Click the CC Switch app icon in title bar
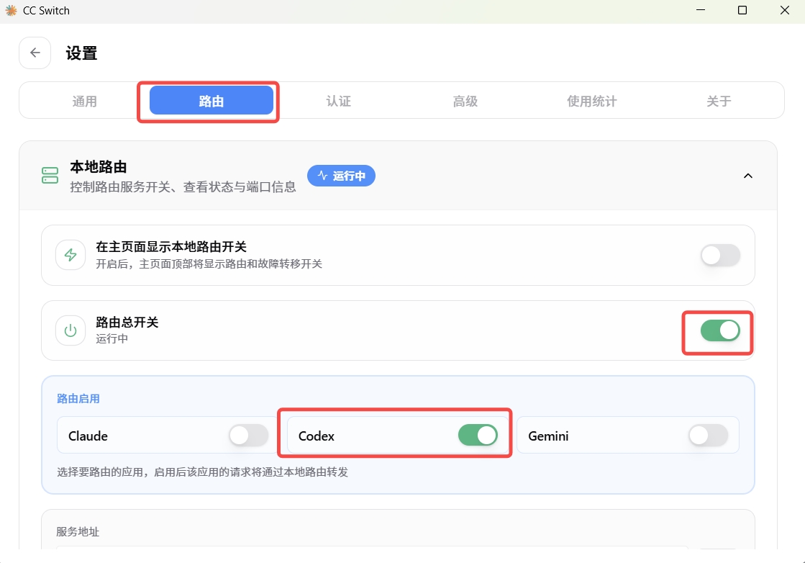This screenshot has width=805, height=563. coord(11,10)
